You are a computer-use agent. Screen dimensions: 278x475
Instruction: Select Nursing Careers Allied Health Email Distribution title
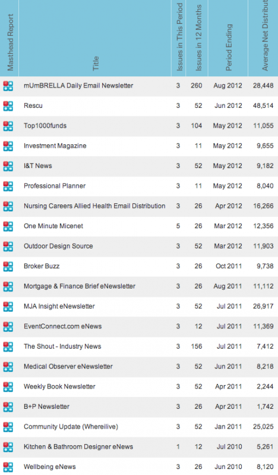tap(94, 206)
